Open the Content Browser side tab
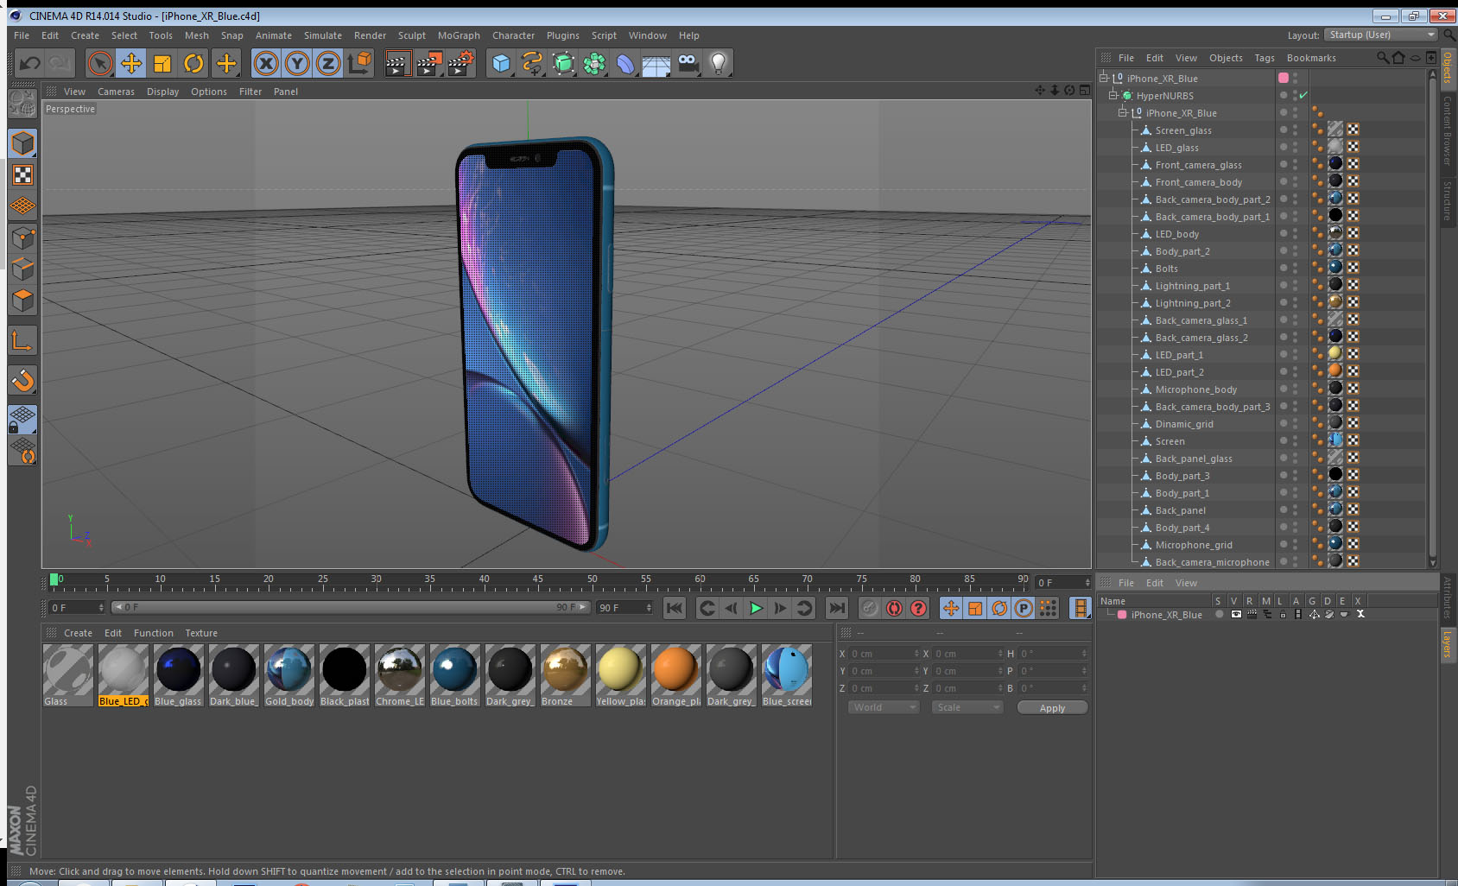1458x886 pixels. [1448, 130]
